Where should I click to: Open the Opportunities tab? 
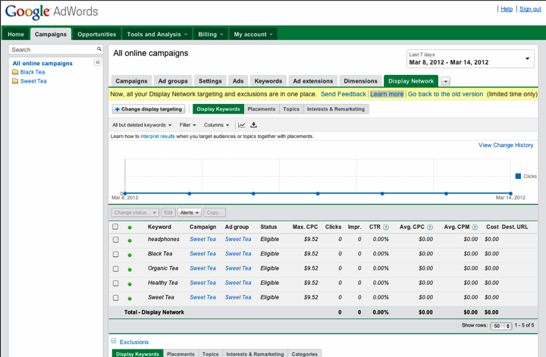coord(97,34)
